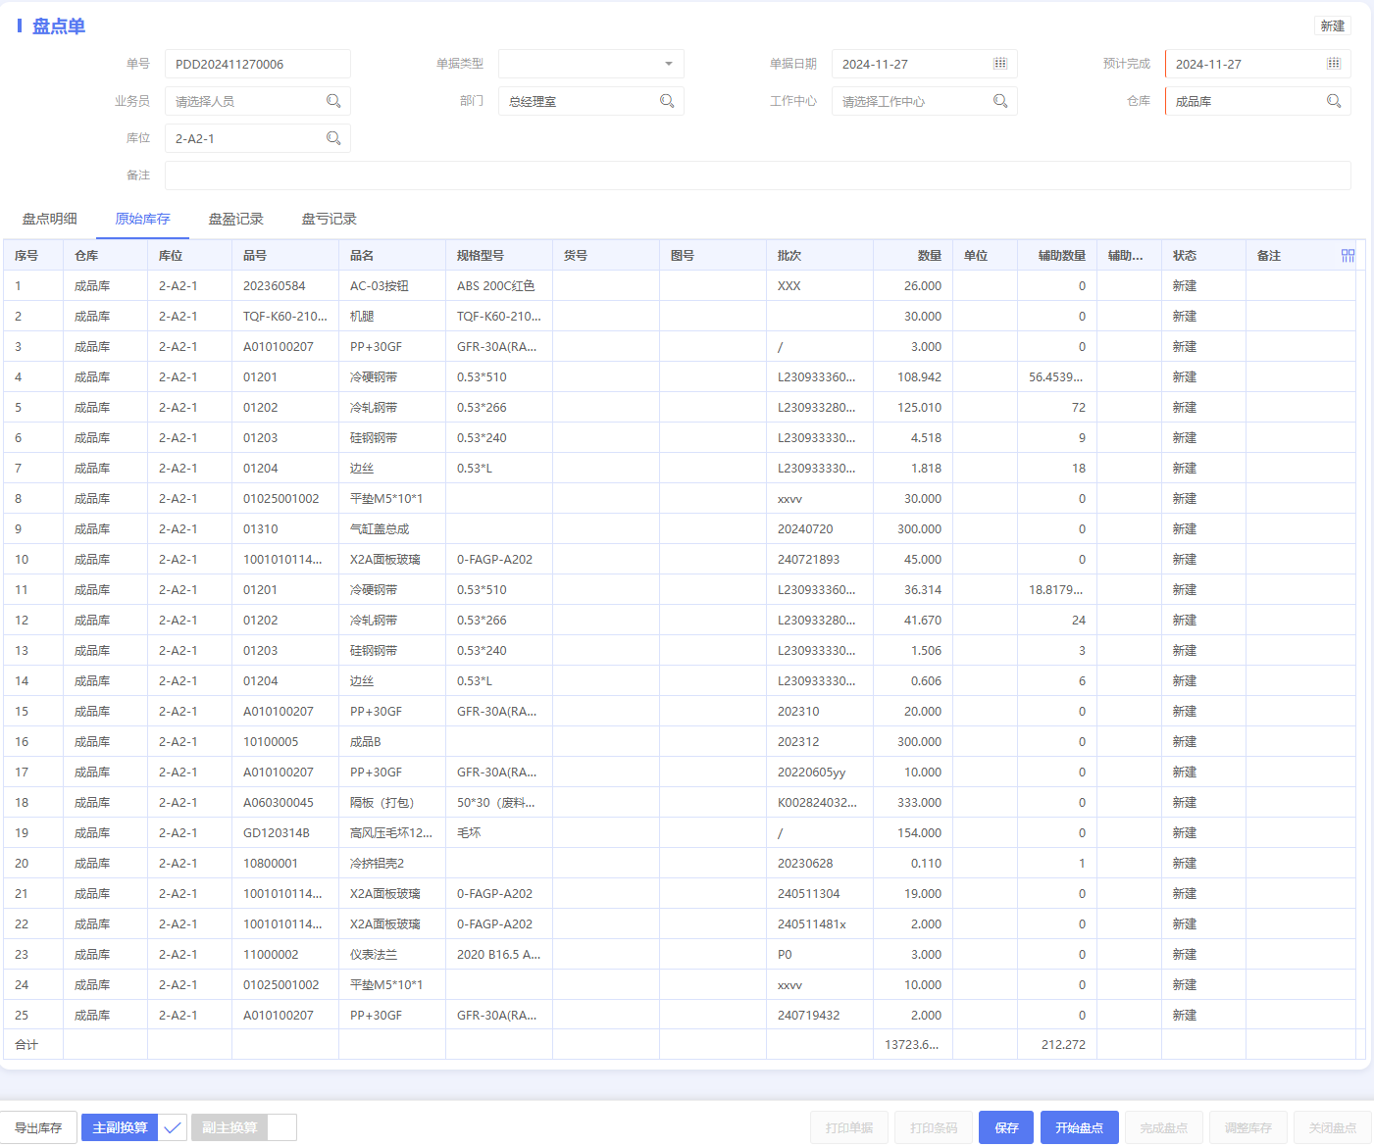
Task: Open column settings icon in table header
Action: (1348, 255)
